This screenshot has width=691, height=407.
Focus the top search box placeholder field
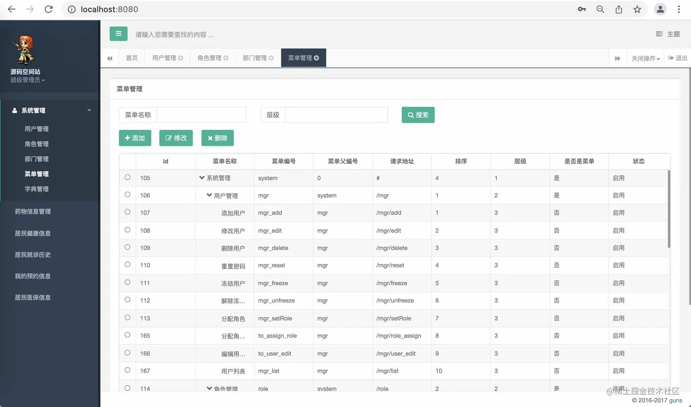[x=175, y=35]
